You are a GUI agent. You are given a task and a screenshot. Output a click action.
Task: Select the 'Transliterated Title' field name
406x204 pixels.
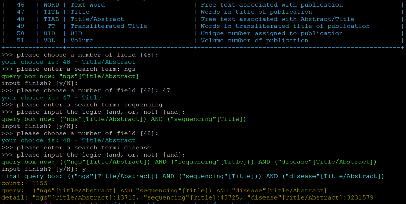point(109,26)
